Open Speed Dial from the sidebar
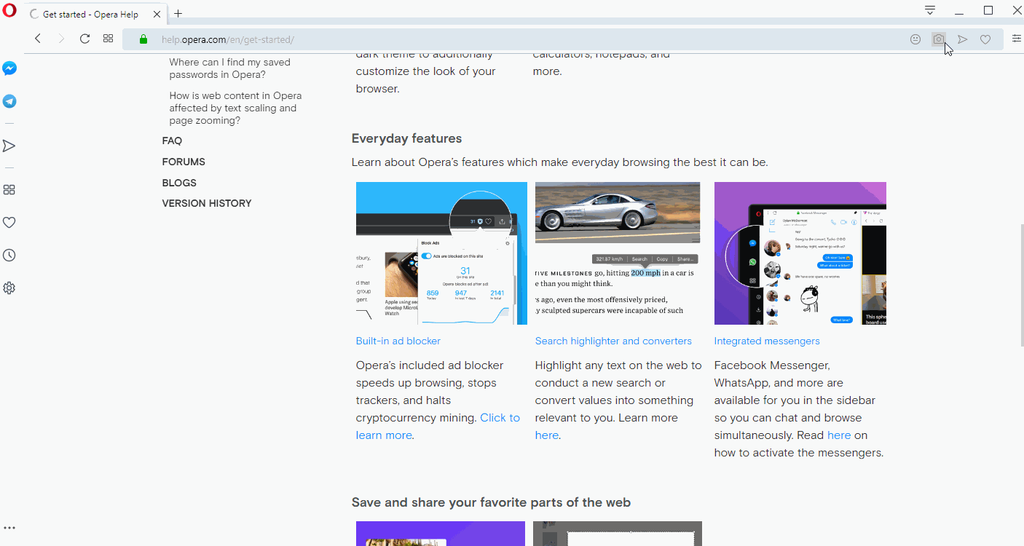Viewport: 1024px width, 546px height. click(9, 190)
